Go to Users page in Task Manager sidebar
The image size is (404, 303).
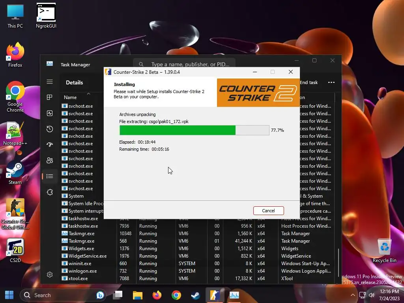coord(50,160)
